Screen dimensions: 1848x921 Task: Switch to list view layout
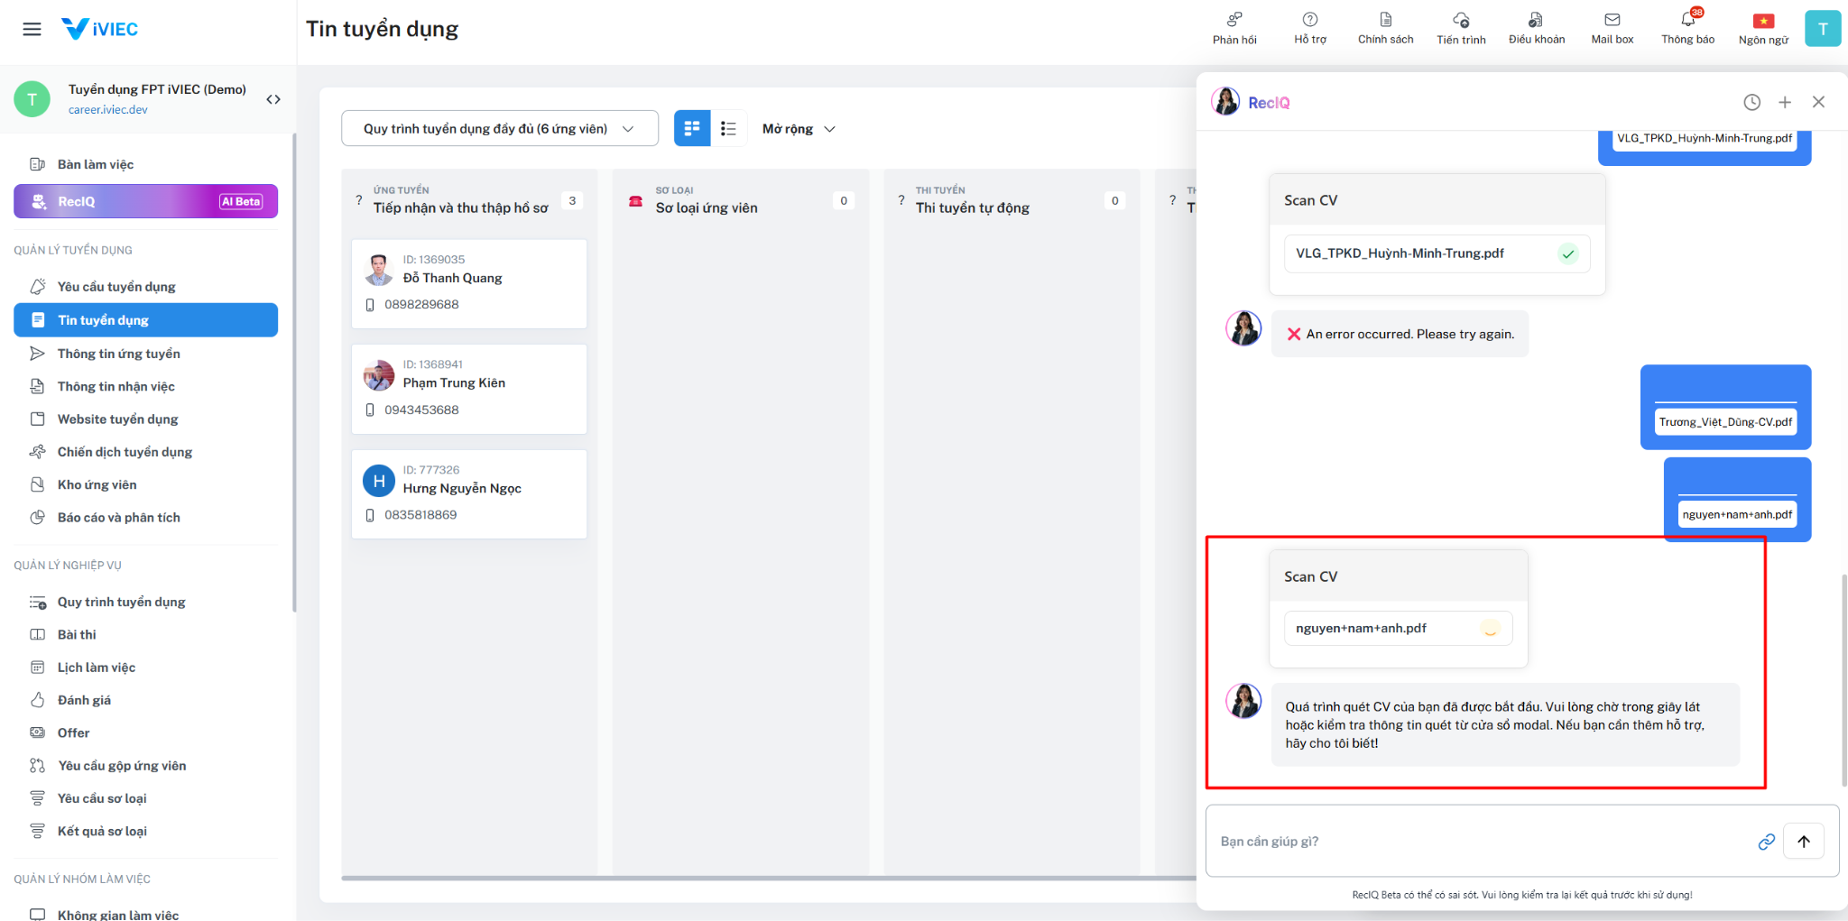[729, 128]
